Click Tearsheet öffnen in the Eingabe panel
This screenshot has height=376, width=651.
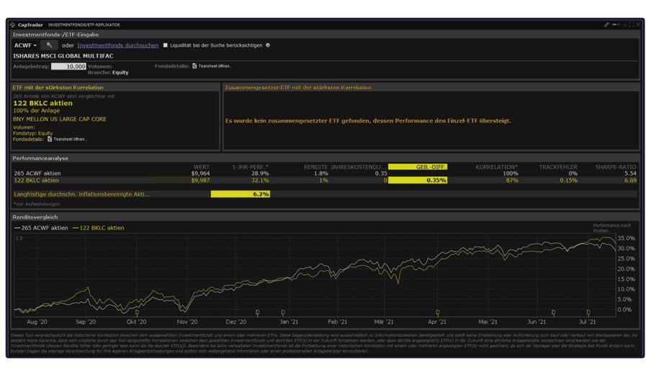pyautogui.click(x=215, y=66)
